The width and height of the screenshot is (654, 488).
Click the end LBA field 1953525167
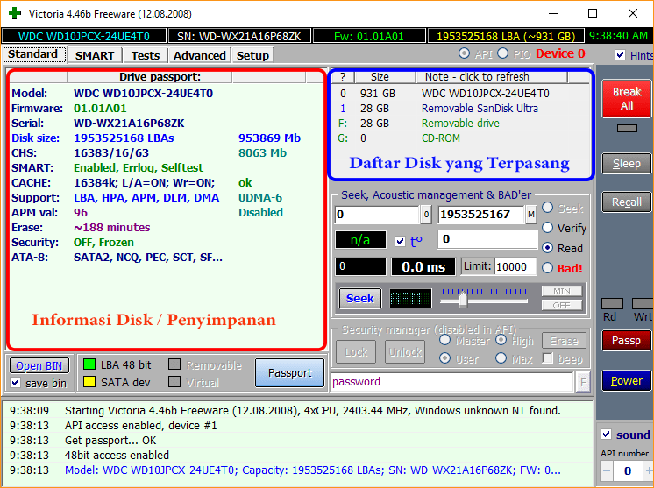[481, 214]
